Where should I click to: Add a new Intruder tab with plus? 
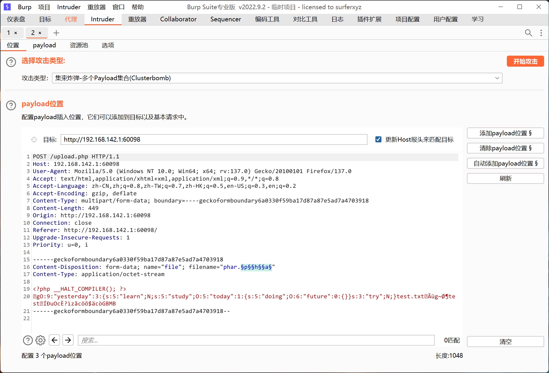click(x=56, y=33)
